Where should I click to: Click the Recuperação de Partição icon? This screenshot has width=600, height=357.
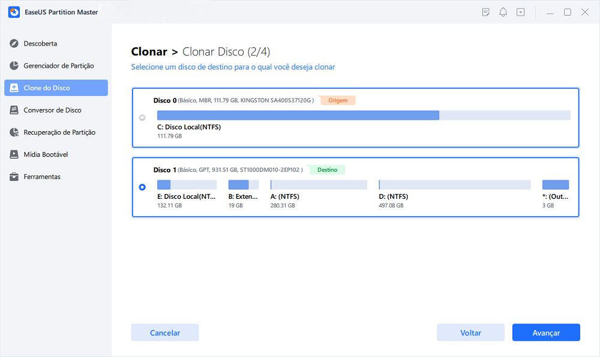(14, 132)
